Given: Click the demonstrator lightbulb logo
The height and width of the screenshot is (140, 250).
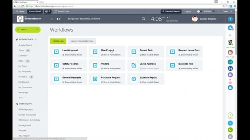Looking at the screenshot, I should (x=20, y=19).
